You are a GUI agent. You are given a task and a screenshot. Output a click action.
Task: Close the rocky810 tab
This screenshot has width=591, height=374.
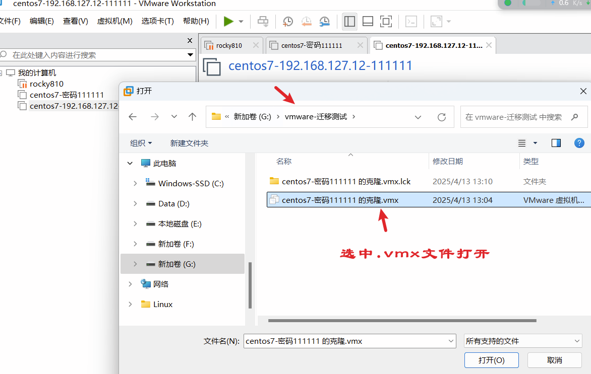click(256, 45)
